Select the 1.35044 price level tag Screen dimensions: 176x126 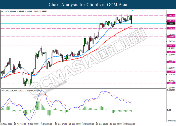click(171, 37)
